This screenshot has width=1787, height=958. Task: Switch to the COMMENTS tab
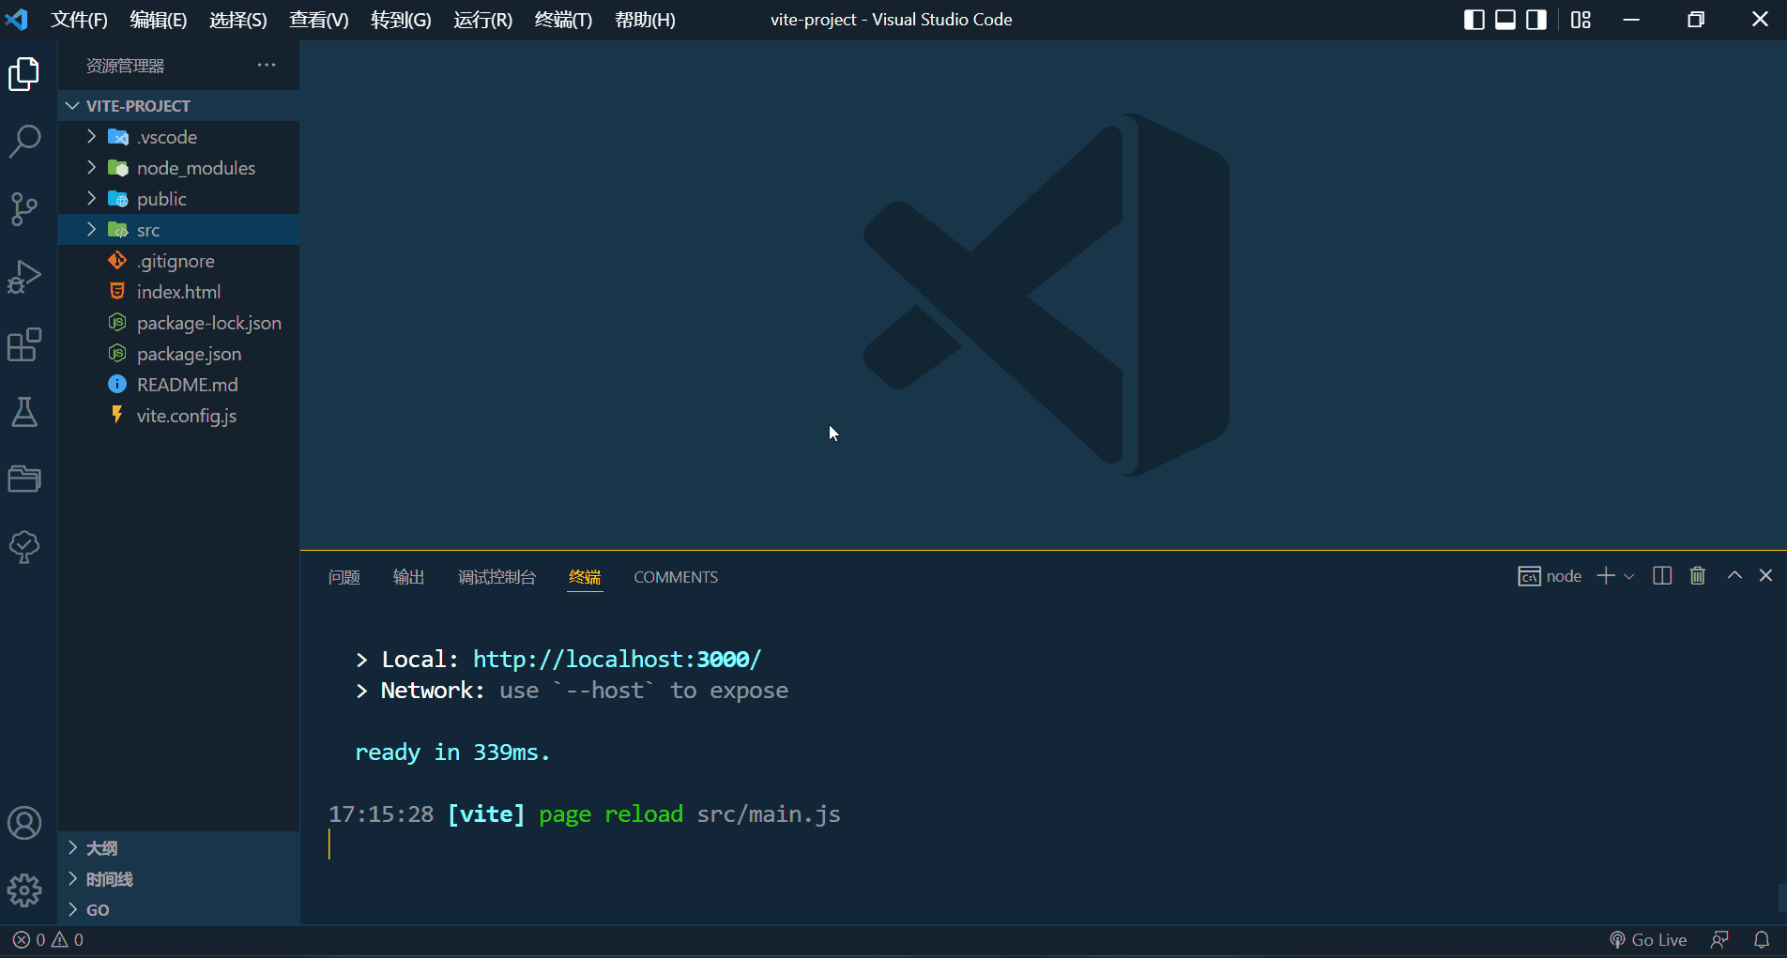point(676,577)
